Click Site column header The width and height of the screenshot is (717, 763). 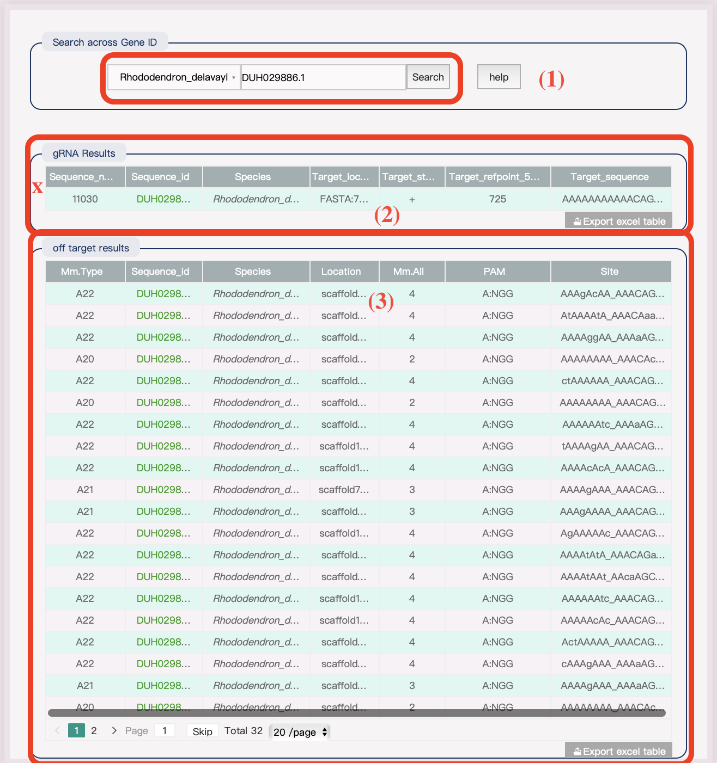(x=611, y=272)
